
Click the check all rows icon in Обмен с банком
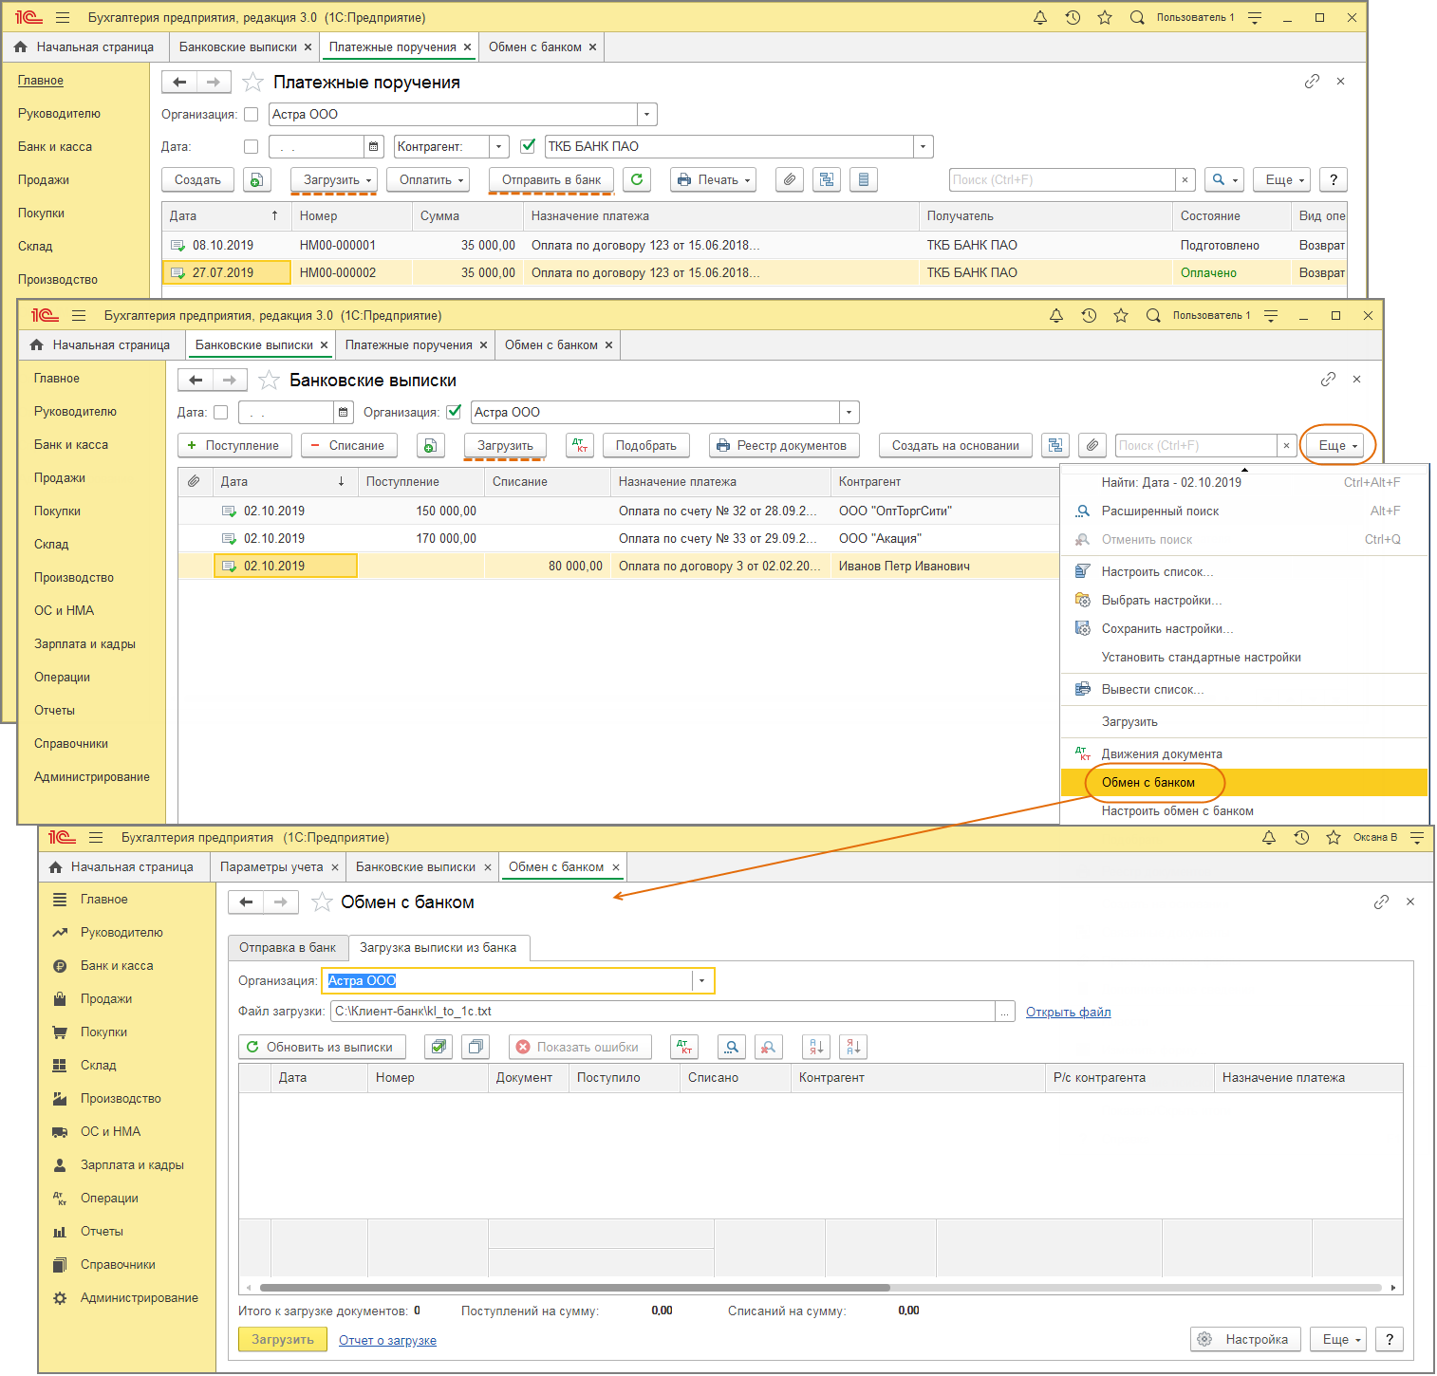point(439,1047)
